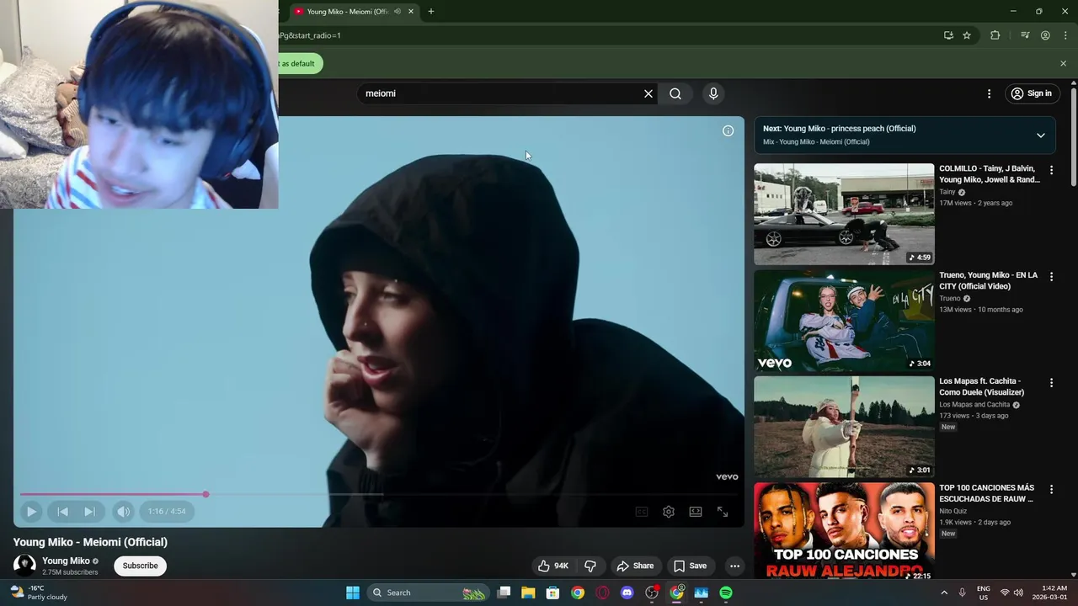Viewport: 1078px width, 606px height.
Task: Open Spotify from the taskbar
Action: [726, 593]
